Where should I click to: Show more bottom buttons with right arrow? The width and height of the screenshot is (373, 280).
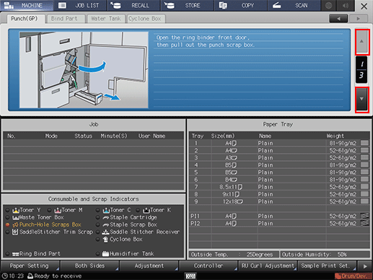pyautogui.click(x=365, y=266)
